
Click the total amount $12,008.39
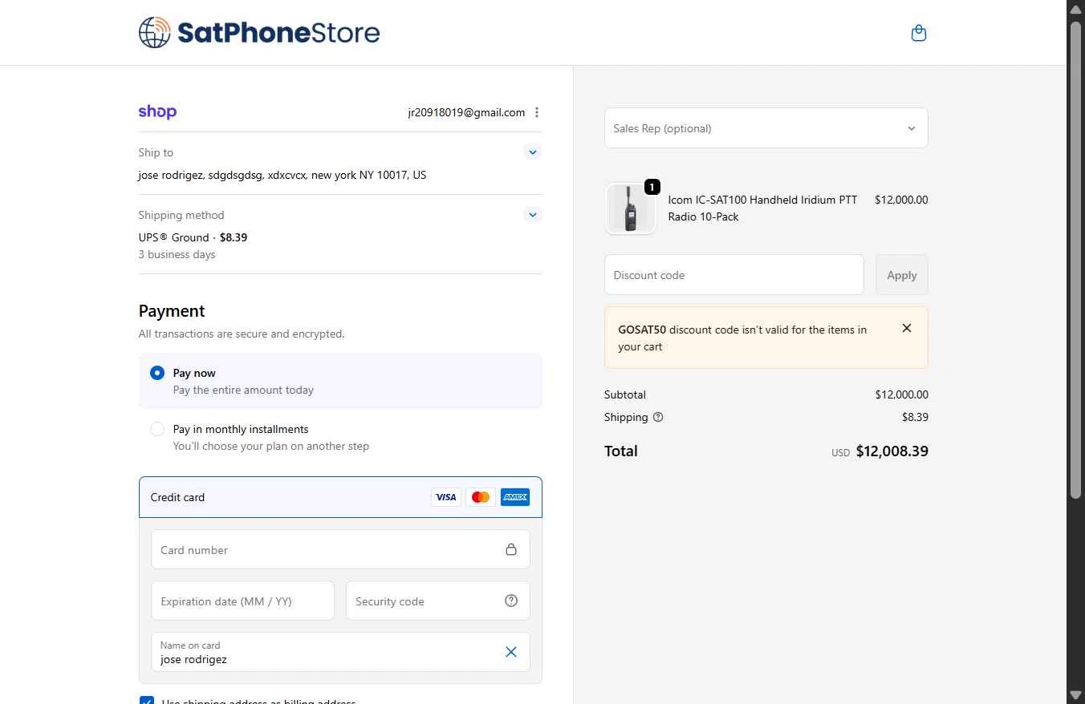point(892,451)
